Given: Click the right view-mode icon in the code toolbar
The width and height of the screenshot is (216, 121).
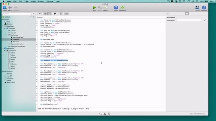Looking at the screenshot, I should 49,14.
